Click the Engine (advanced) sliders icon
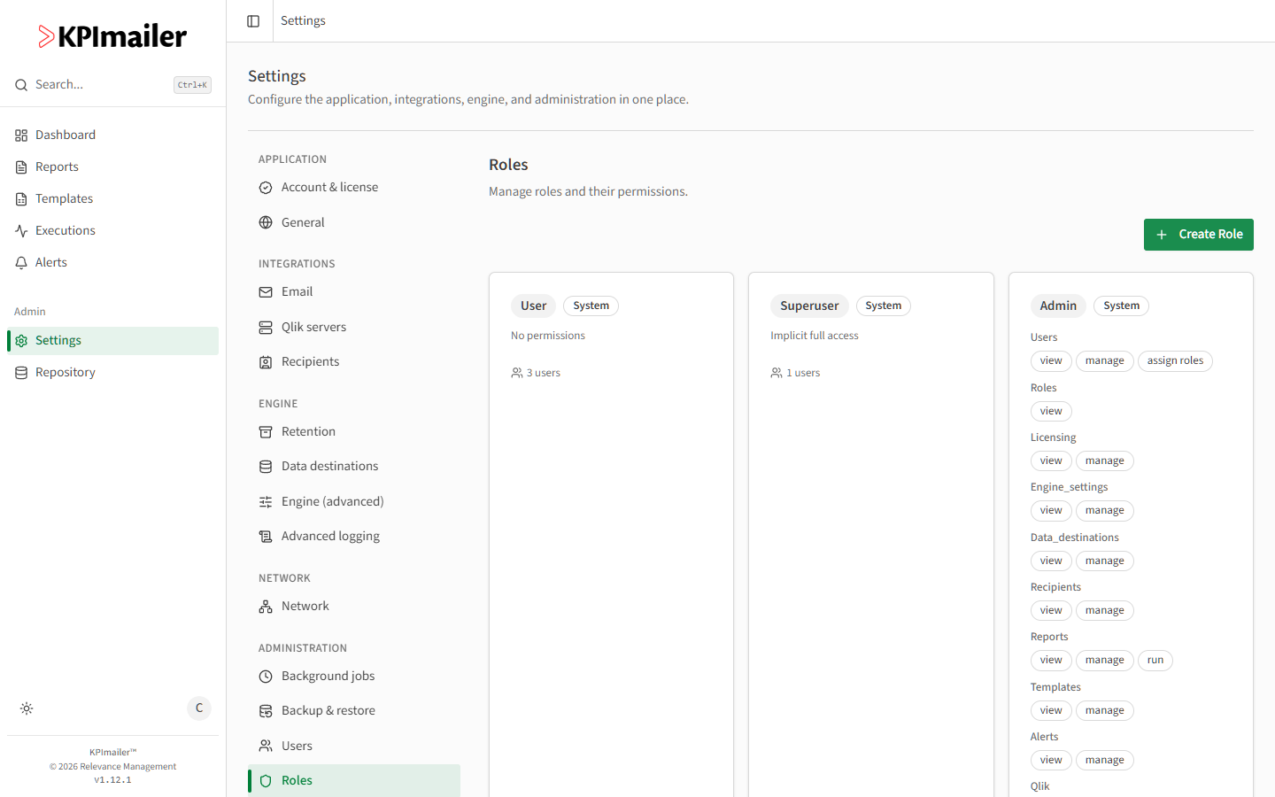 (x=266, y=502)
